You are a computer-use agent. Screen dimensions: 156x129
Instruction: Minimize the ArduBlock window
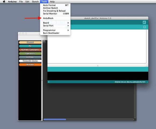tap(23, 34)
